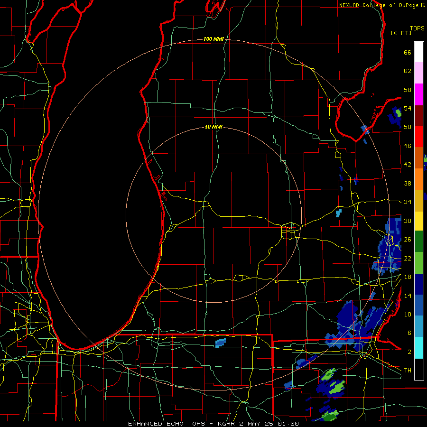Screen dimensions: 427x427
Task: Click the 2 legend value
Action: click(x=409, y=352)
